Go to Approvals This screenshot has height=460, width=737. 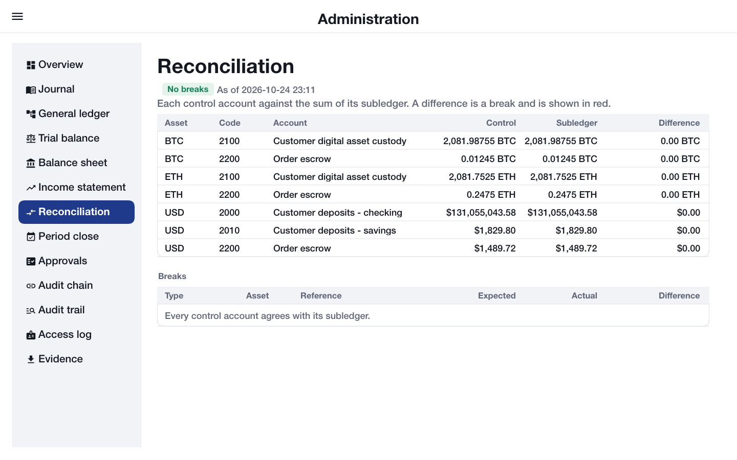click(x=76, y=261)
